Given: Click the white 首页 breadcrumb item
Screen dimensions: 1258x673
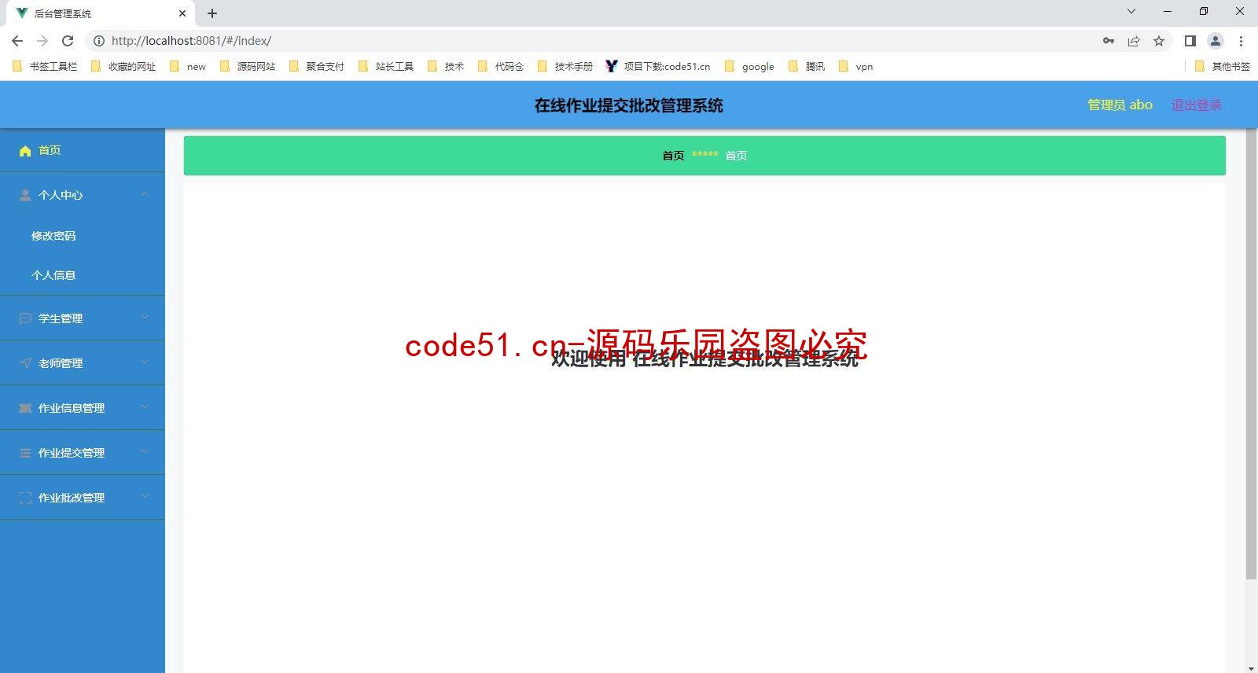Looking at the screenshot, I should pyautogui.click(x=736, y=156).
